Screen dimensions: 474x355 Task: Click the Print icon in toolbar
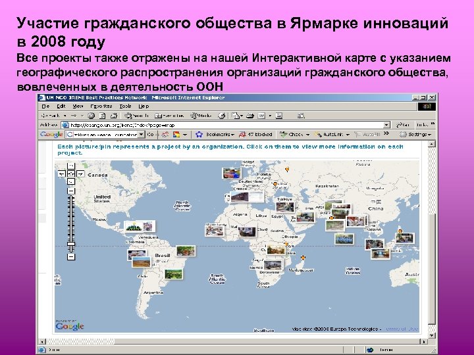250,116
